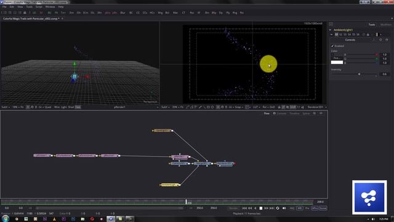Add a Transform (Xf) tool from toolbar
Viewport: 394px width, 222px height.
point(199,12)
